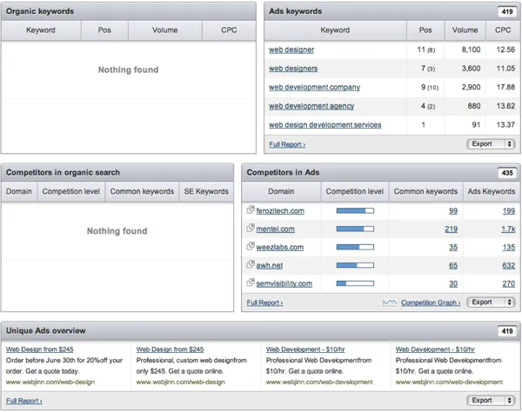Click the Competition Graph link

pyautogui.click(x=431, y=302)
